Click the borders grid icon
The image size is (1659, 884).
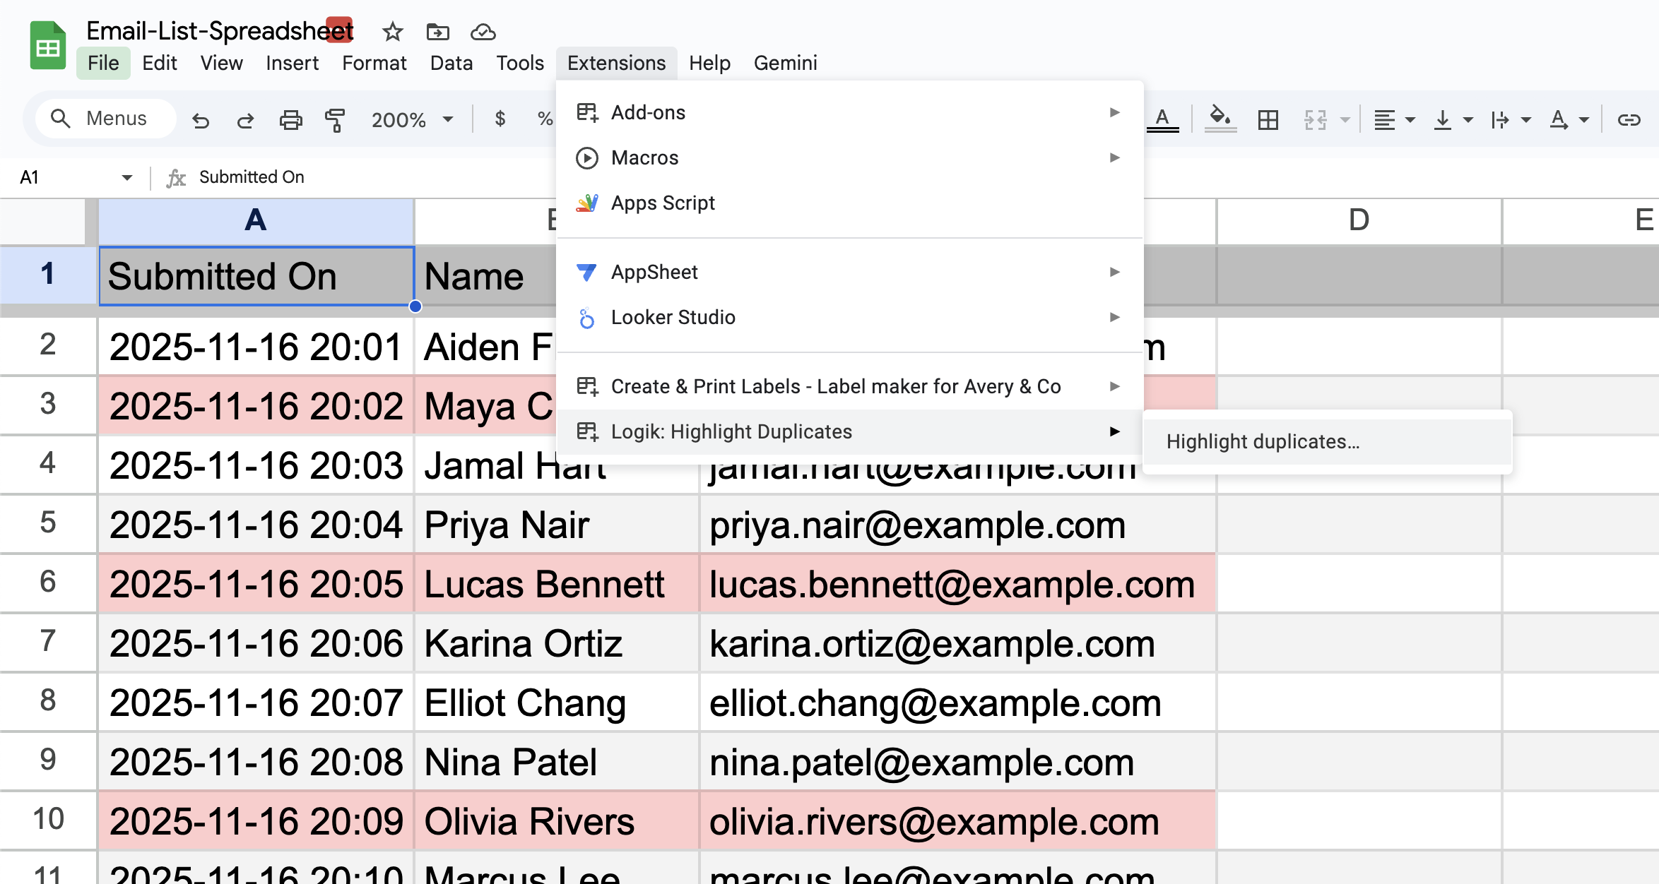[x=1268, y=120]
